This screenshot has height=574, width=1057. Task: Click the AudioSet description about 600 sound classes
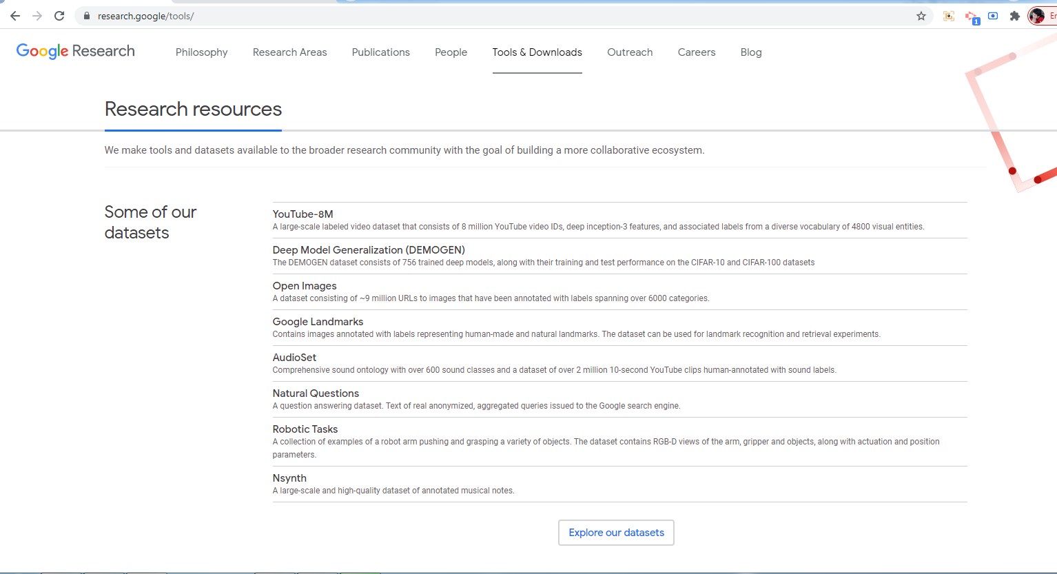coord(554,370)
